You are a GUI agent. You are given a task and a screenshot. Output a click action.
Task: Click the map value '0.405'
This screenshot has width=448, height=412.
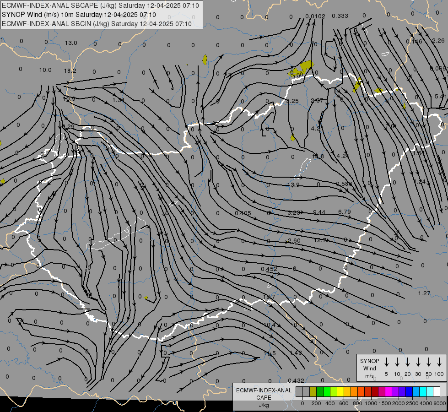coord(243,213)
